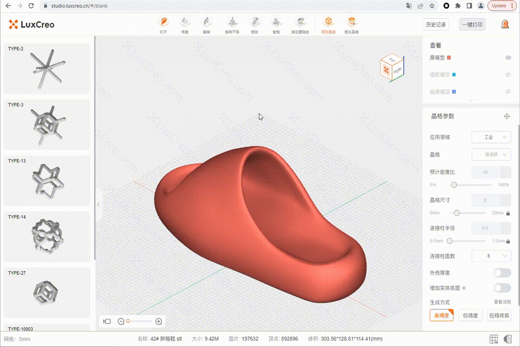The height and width of the screenshot is (347, 520).
Task: Click the 历史记录 button
Action: (x=436, y=25)
